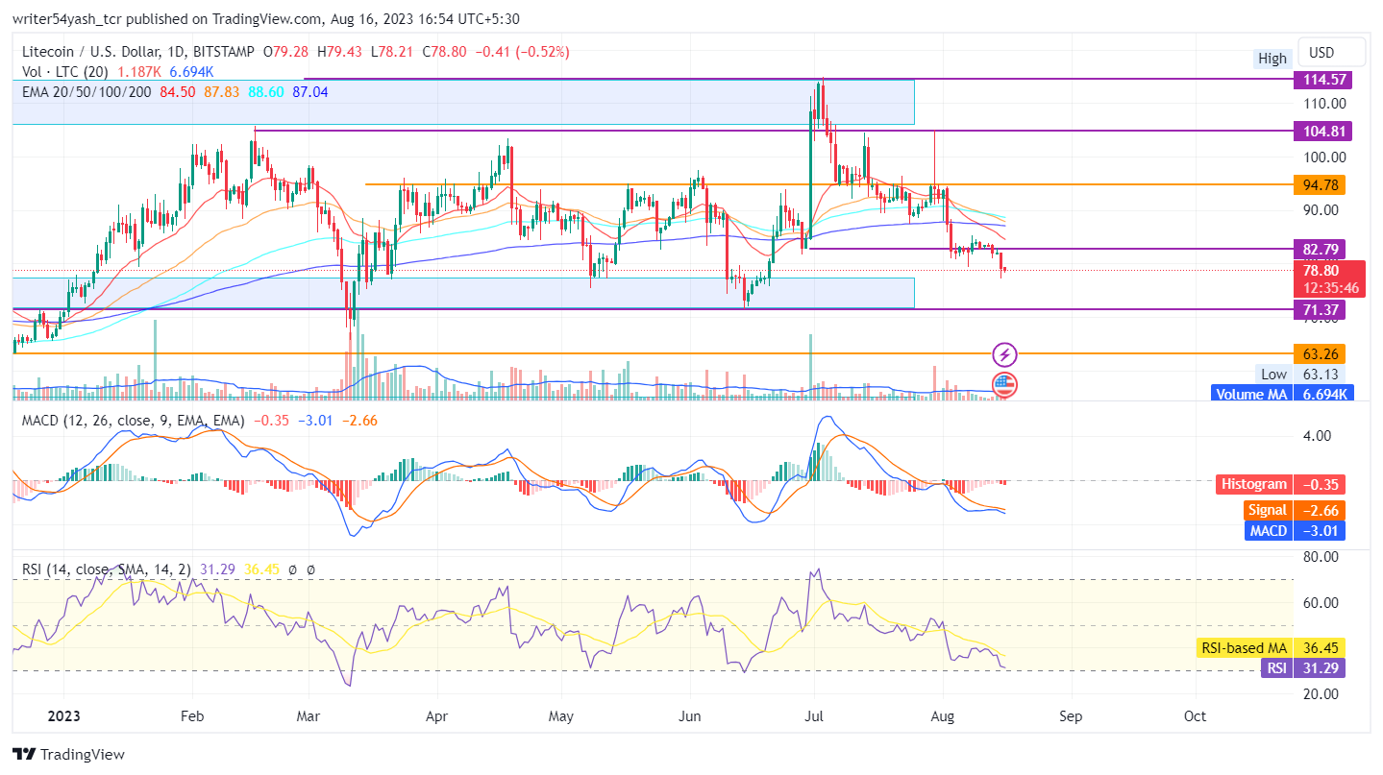Image resolution: width=1383 pixels, height=775 pixels.
Task: Click the 2023 label on the time axis
Action: [x=63, y=716]
